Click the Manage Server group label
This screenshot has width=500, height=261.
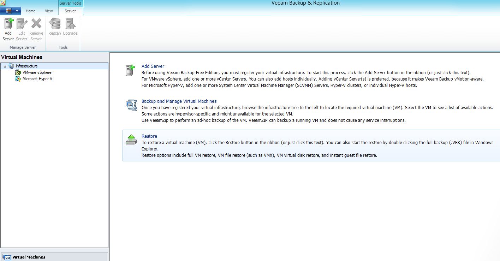pyautogui.click(x=23, y=47)
